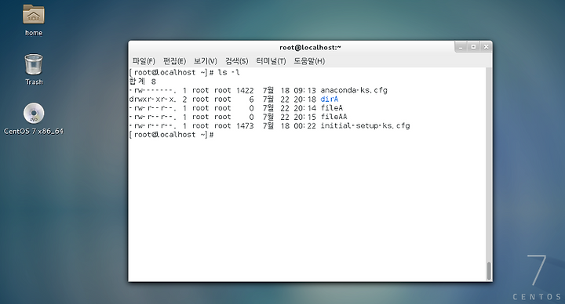Open the 도움말(H) menu
The width and height of the screenshot is (565, 304).
(309, 61)
